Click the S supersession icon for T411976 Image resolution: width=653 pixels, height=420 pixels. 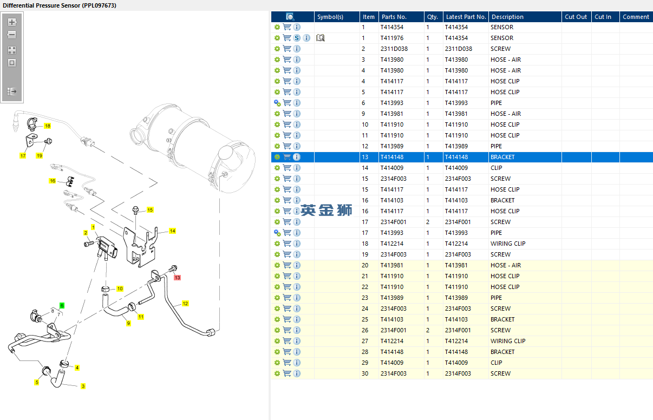click(297, 38)
